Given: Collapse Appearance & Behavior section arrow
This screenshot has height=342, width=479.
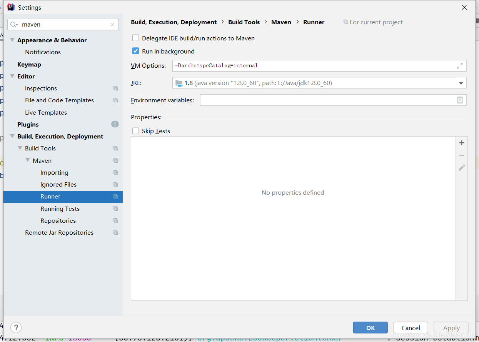Looking at the screenshot, I should coord(12,40).
